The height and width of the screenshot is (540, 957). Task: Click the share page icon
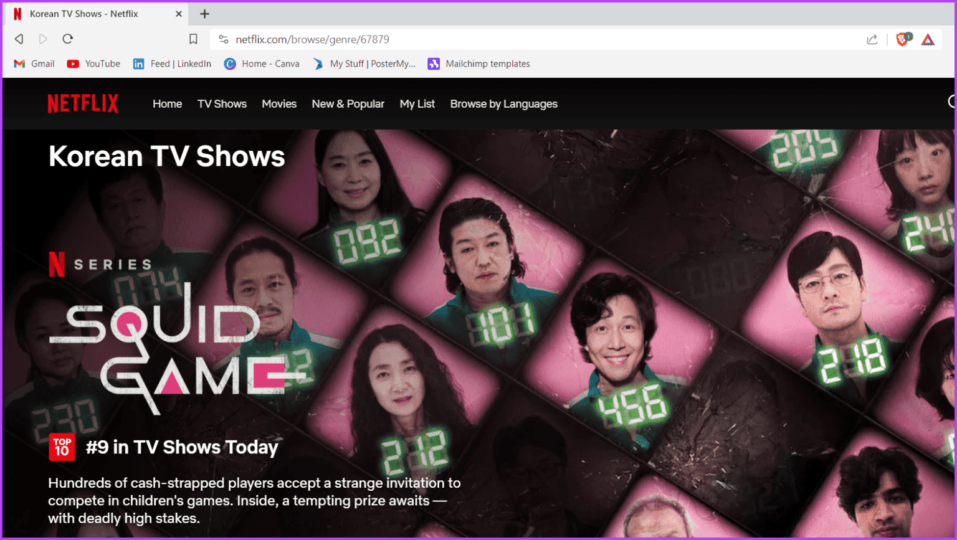872,40
